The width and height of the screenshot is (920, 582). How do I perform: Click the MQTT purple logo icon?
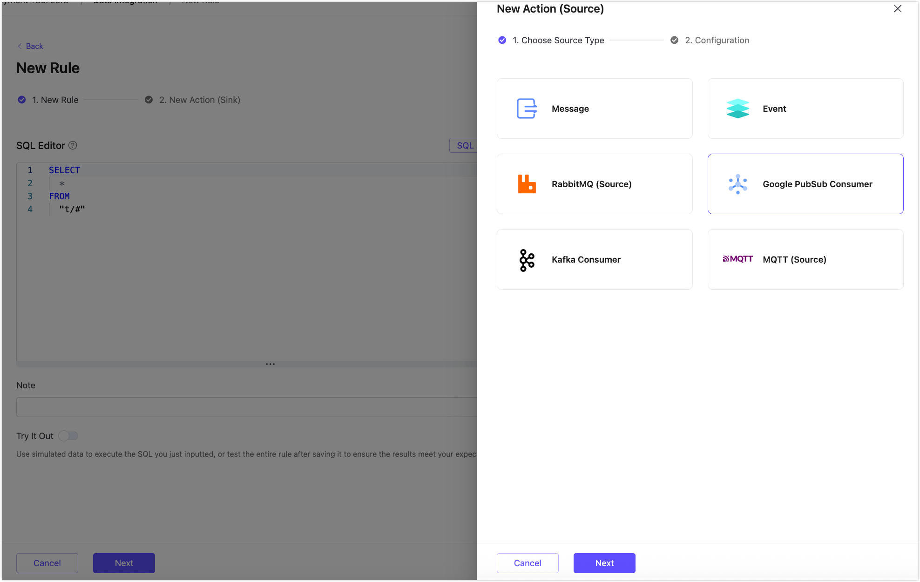(737, 259)
